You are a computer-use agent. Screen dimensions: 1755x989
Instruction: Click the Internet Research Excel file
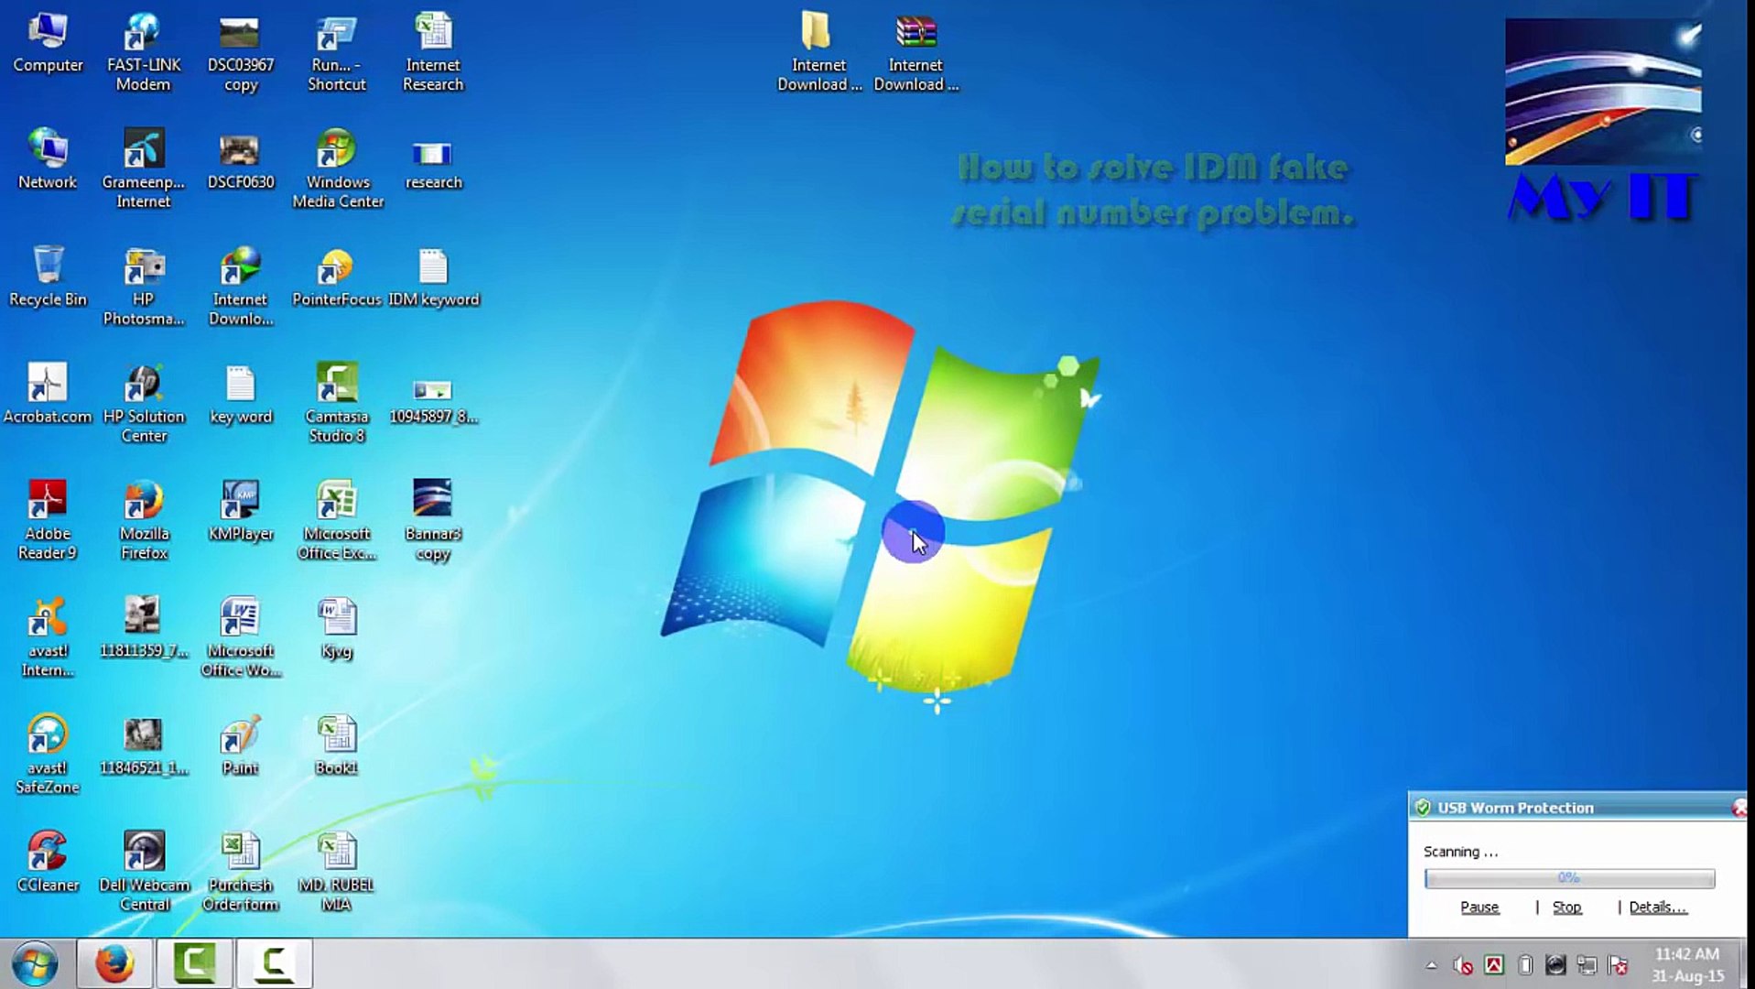(x=433, y=53)
